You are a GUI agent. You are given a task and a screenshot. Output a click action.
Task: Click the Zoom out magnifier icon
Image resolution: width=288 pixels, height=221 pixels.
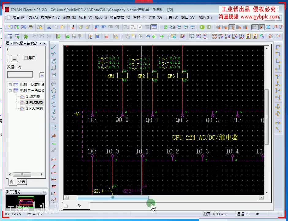(x=186, y=27)
